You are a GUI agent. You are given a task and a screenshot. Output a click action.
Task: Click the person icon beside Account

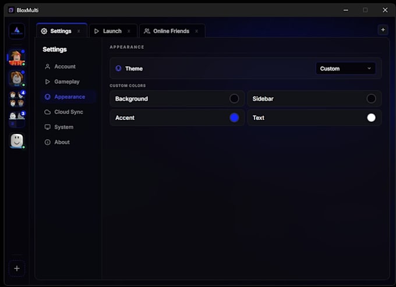(48, 66)
